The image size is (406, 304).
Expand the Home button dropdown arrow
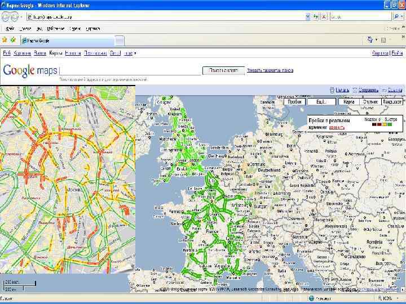(377, 40)
